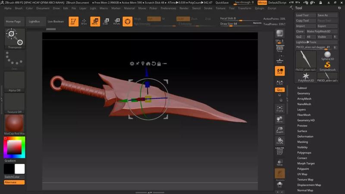The image size is (345, 194).
Task: Toggle the Gizmo 3D circle icon
Action: coord(127,22)
